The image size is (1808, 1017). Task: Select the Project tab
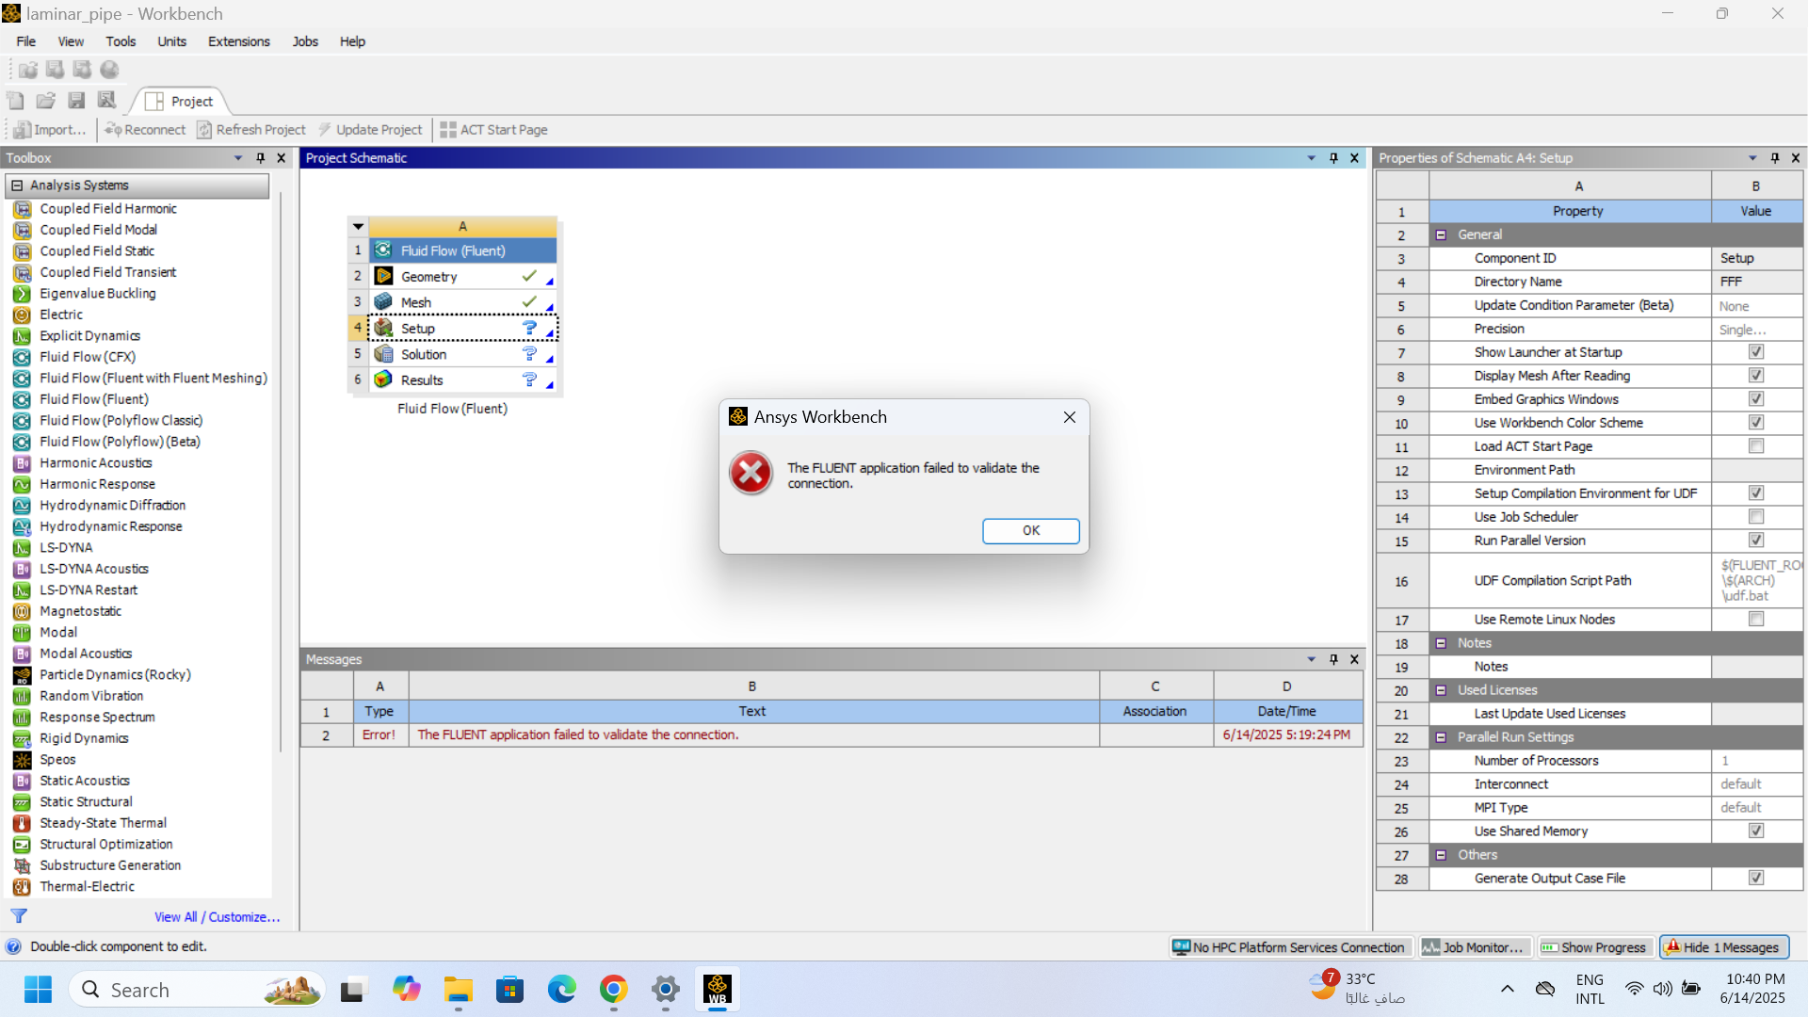pyautogui.click(x=180, y=101)
